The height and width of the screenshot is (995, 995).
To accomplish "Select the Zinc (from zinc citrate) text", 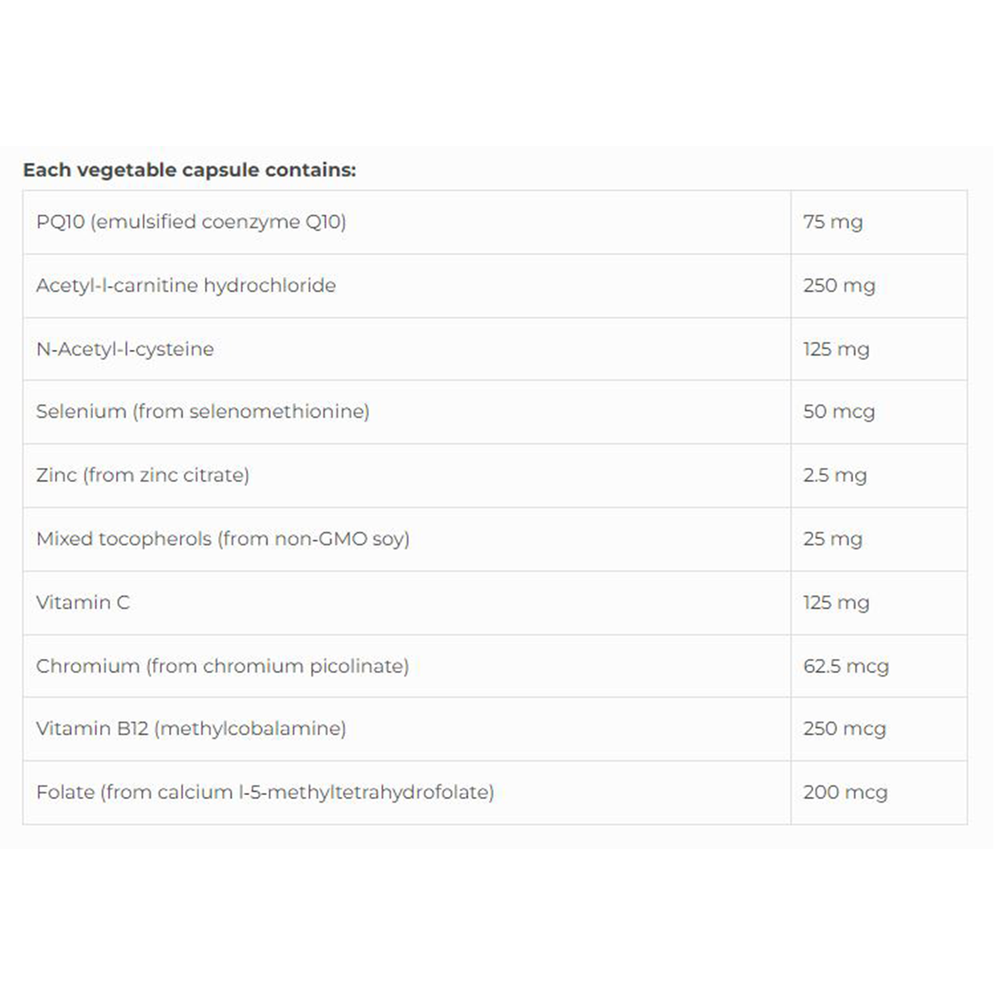I will 143,475.
